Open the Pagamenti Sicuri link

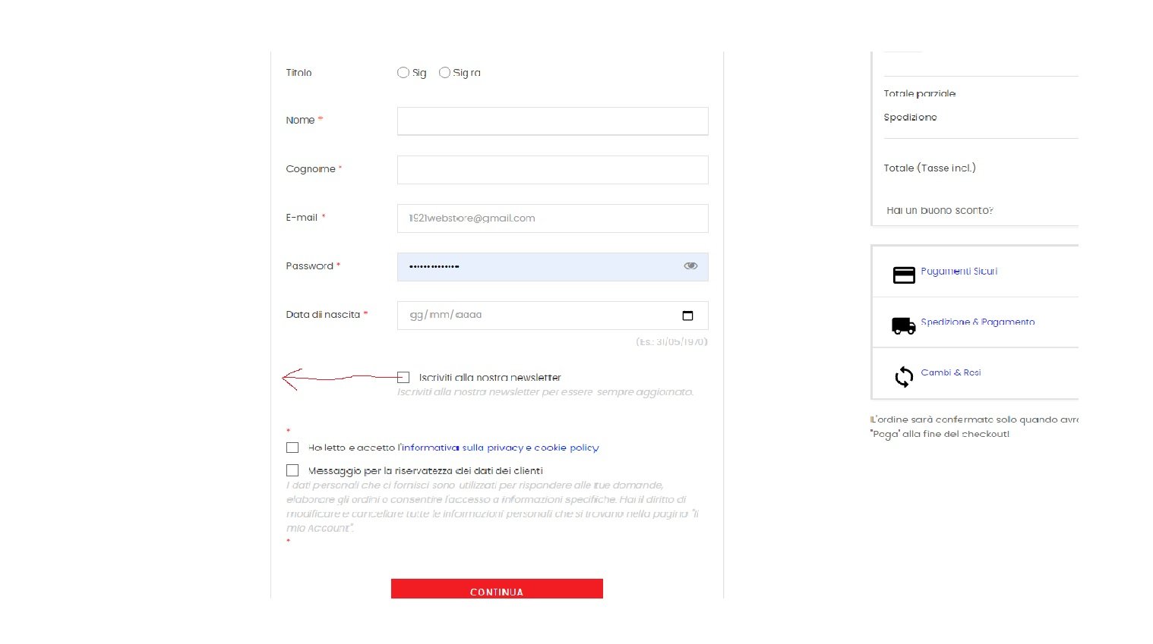click(959, 271)
